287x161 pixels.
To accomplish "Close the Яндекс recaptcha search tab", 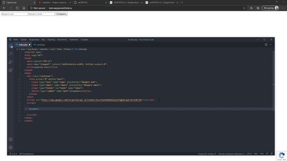I will click(x=70, y=3).
